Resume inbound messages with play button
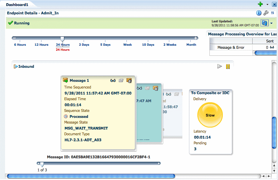The image size is (278, 180). click(x=220, y=66)
